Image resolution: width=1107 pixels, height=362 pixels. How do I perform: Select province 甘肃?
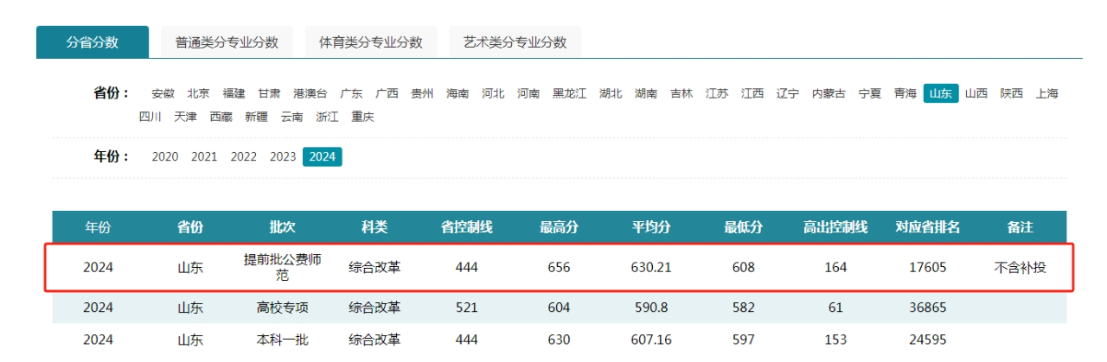269,93
